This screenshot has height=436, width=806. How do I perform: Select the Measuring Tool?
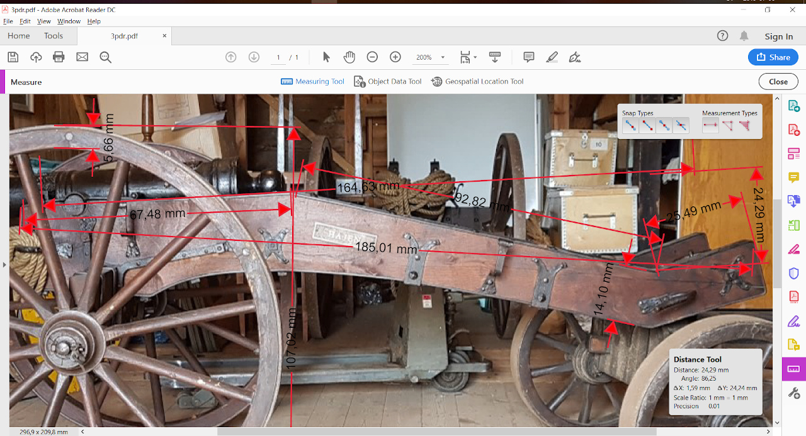point(313,82)
